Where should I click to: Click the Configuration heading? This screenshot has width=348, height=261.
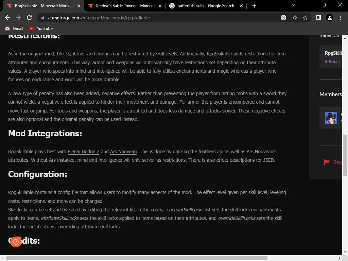(x=37, y=174)
